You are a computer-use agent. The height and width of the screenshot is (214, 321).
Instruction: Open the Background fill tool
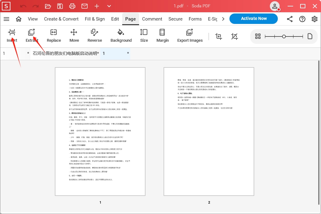[121, 36]
